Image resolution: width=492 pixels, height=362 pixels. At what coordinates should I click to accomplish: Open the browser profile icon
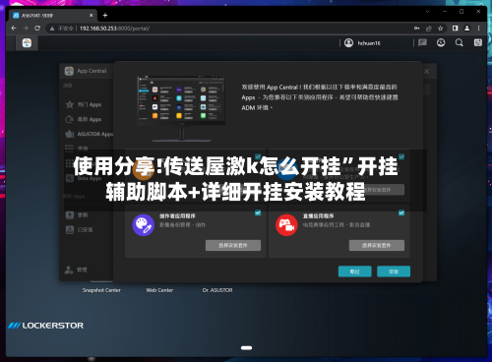(466, 29)
